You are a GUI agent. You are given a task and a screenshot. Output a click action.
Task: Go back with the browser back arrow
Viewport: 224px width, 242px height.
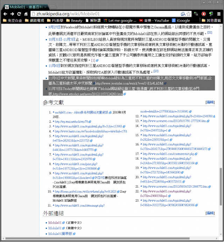pyautogui.click(x=5, y=14)
